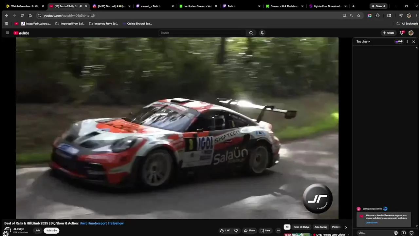Subscribe to JR-Rallye channel
419x236 pixels.
coord(51,230)
